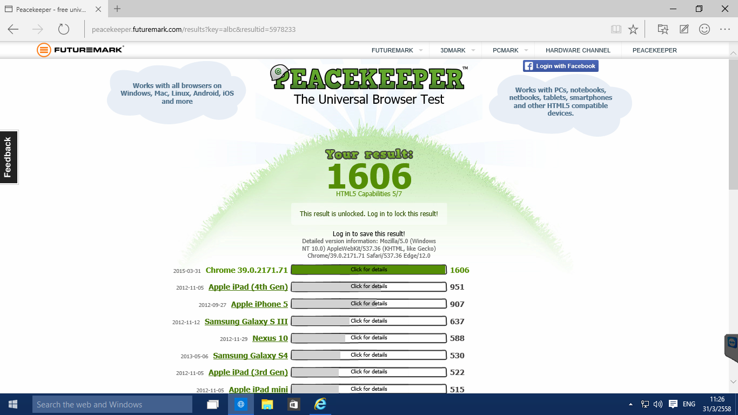Open Samsung Galaxy S III link
738x415 pixels.
pyautogui.click(x=246, y=322)
